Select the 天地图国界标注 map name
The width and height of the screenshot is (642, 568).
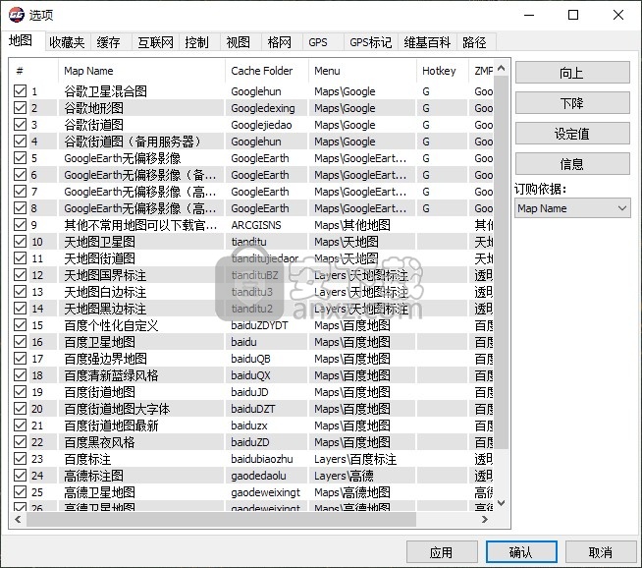[105, 275]
